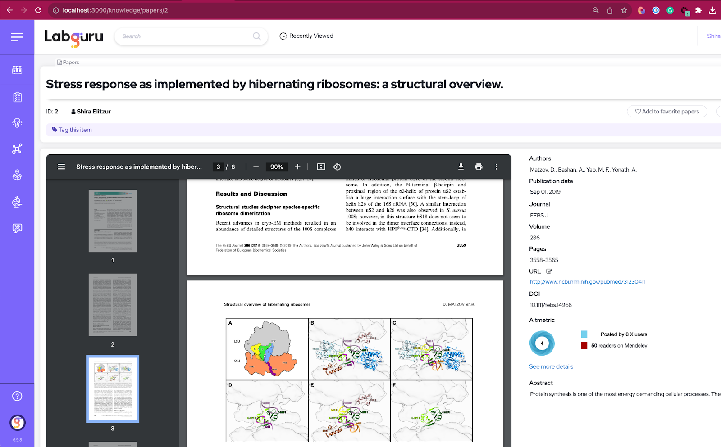Toggle fit-to-page view in PDF viewer
Viewport: 721px width, 447px height.
(321, 167)
